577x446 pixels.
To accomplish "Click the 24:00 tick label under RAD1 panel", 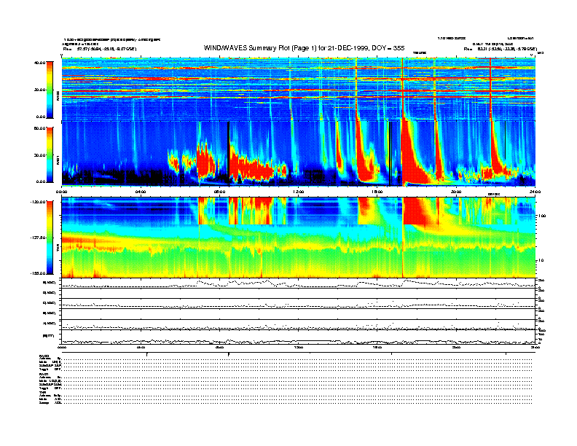I will [535, 192].
